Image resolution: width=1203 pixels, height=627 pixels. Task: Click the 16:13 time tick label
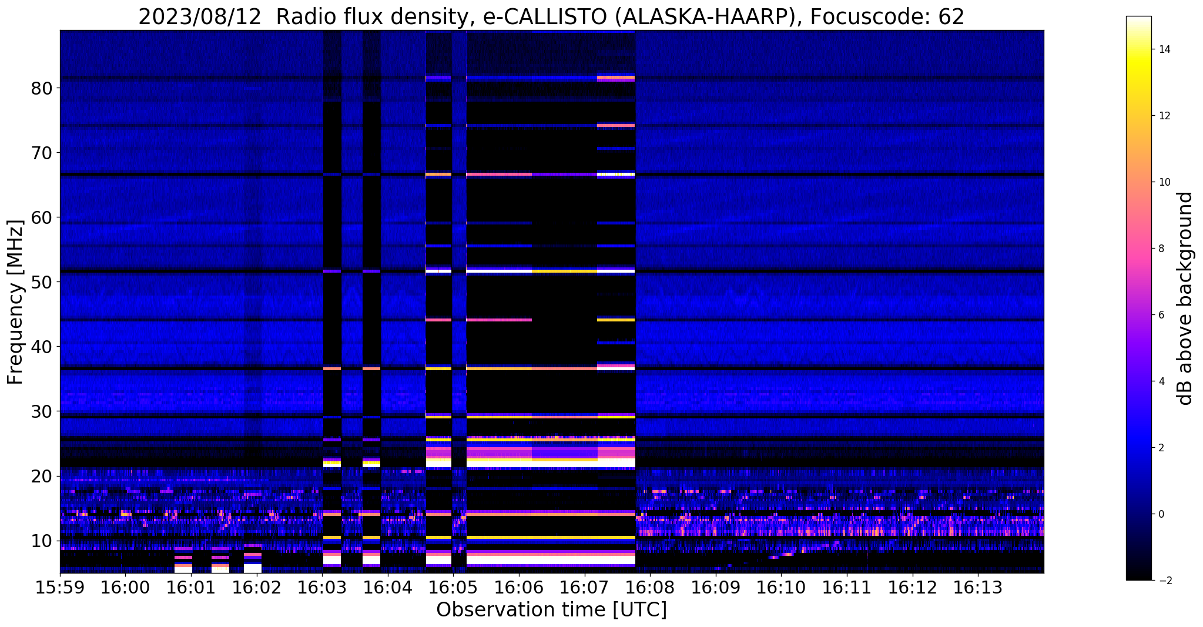(978, 588)
